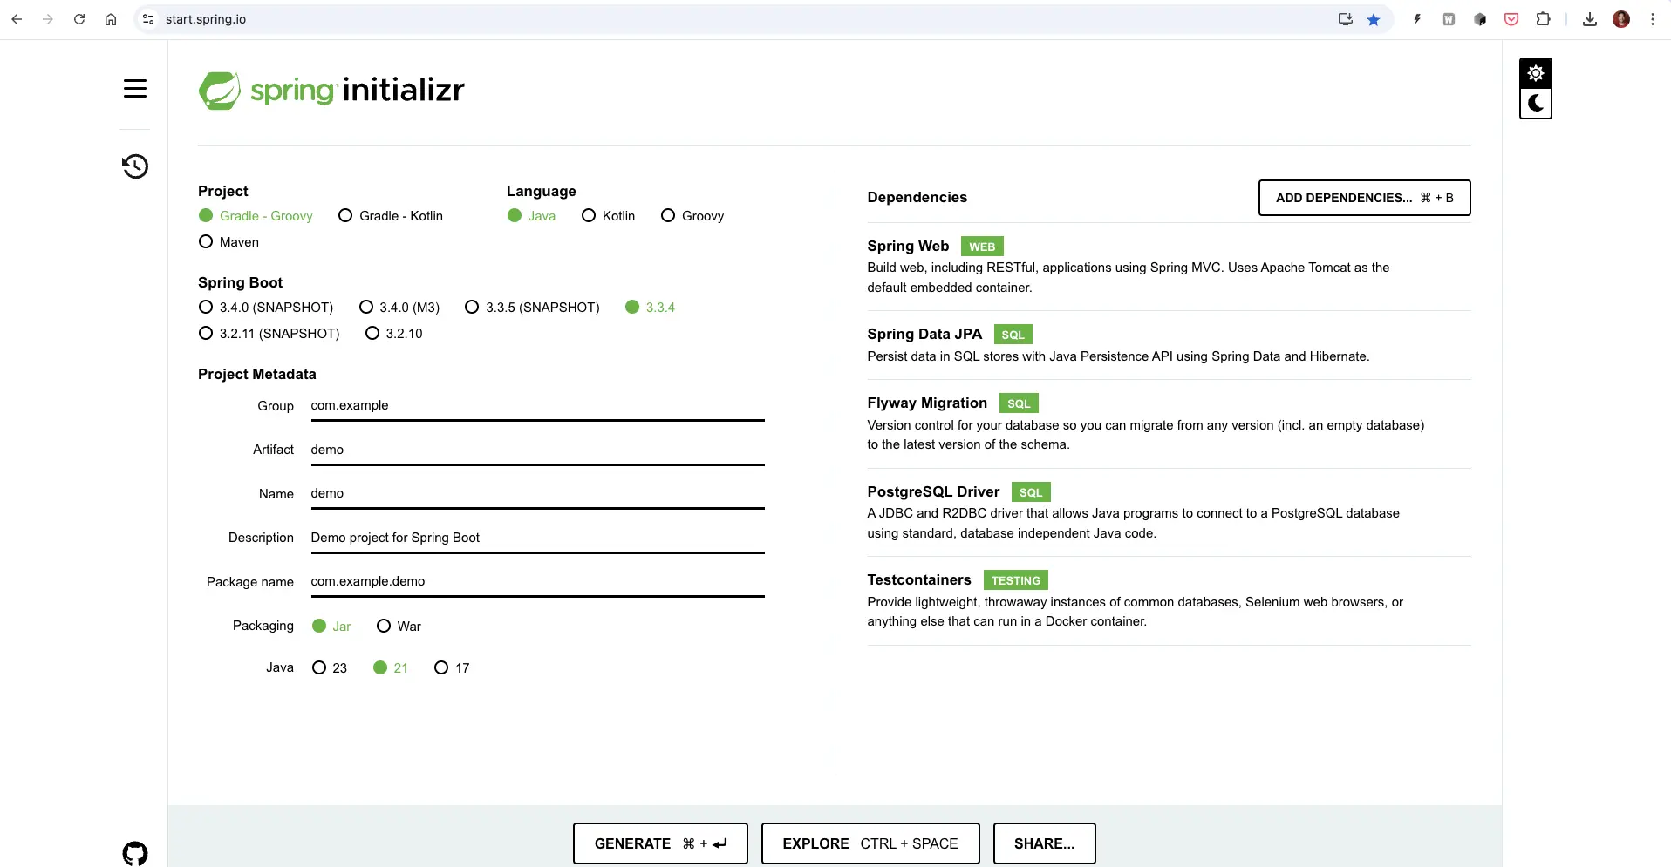Switch to the dark theme moon icon
This screenshot has height=867, width=1671.
tap(1536, 104)
